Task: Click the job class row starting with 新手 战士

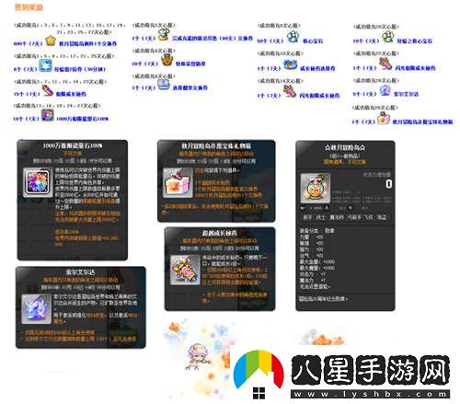Action: 345,217
